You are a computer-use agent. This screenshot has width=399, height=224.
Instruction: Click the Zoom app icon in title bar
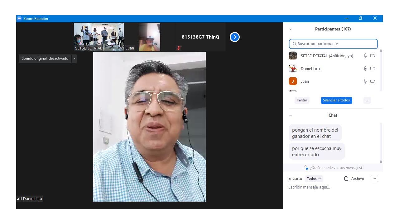[19, 18]
